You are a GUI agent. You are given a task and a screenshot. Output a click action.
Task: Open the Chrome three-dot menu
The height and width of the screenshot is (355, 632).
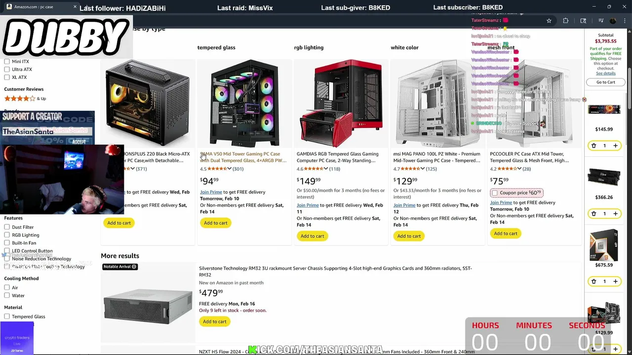click(626, 21)
